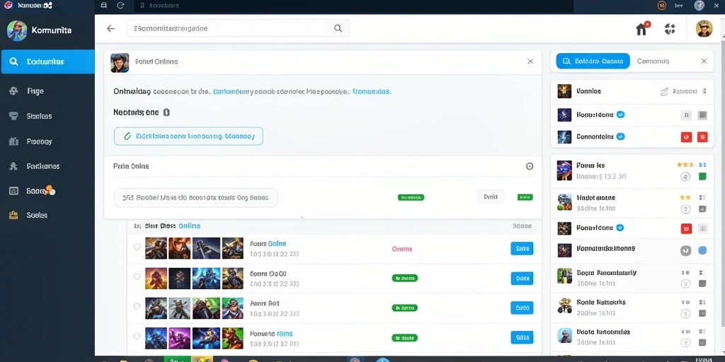725x362 pixels.
Task: Click the paperclip icon in the Vonnice row
Action: pyautogui.click(x=664, y=91)
